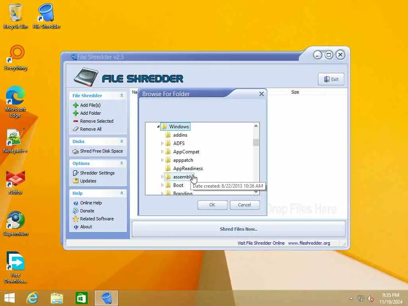
Task: Click the Online Help globe icon
Action: 75,203
